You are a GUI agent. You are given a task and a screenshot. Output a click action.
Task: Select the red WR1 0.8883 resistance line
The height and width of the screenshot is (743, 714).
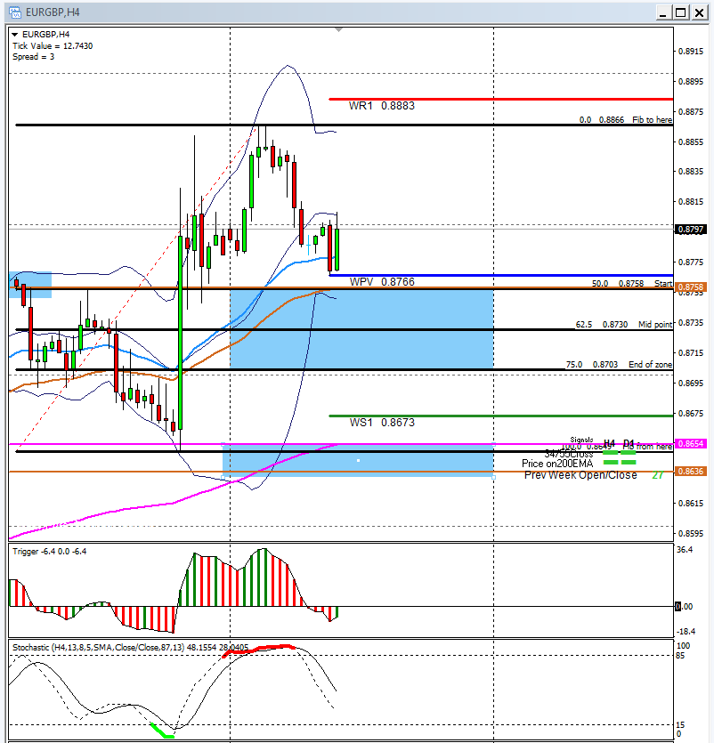click(499, 99)
